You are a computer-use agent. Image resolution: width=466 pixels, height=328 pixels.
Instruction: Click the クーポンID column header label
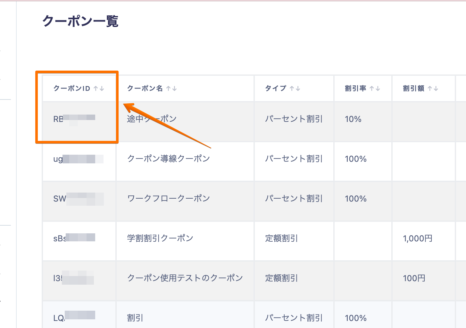[x=71, y=89]
